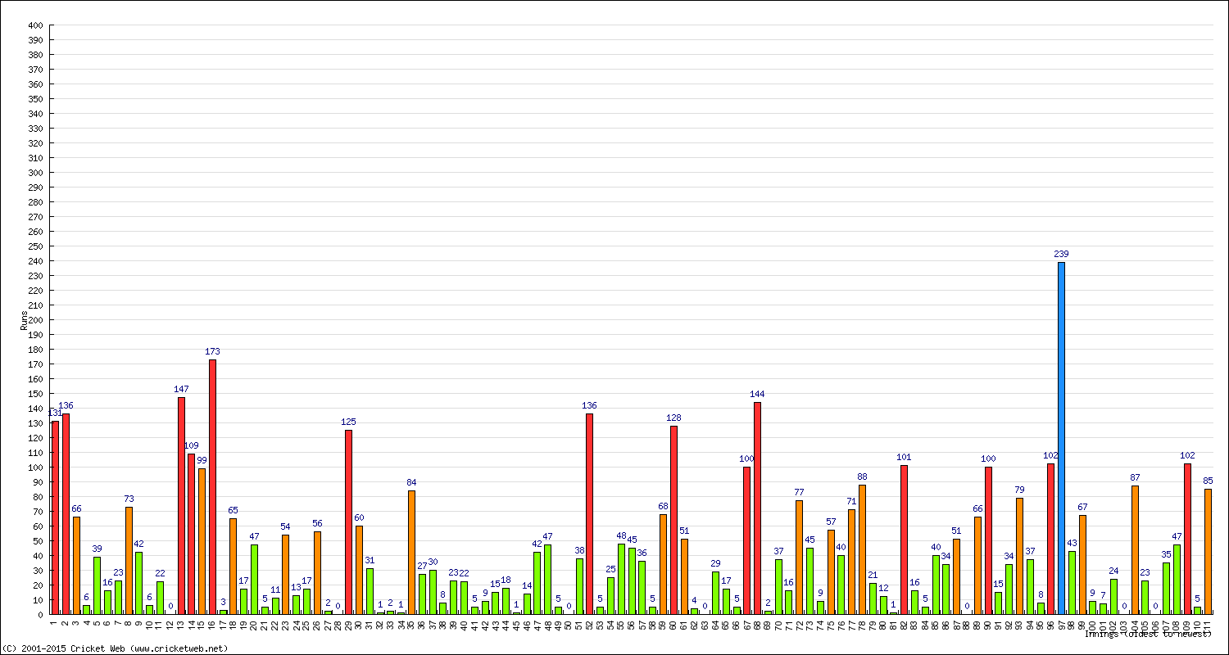The height and width of the screenshot is (655, 1229).
Task: Click the orange bar labeled 84
Action: [411, 552]
